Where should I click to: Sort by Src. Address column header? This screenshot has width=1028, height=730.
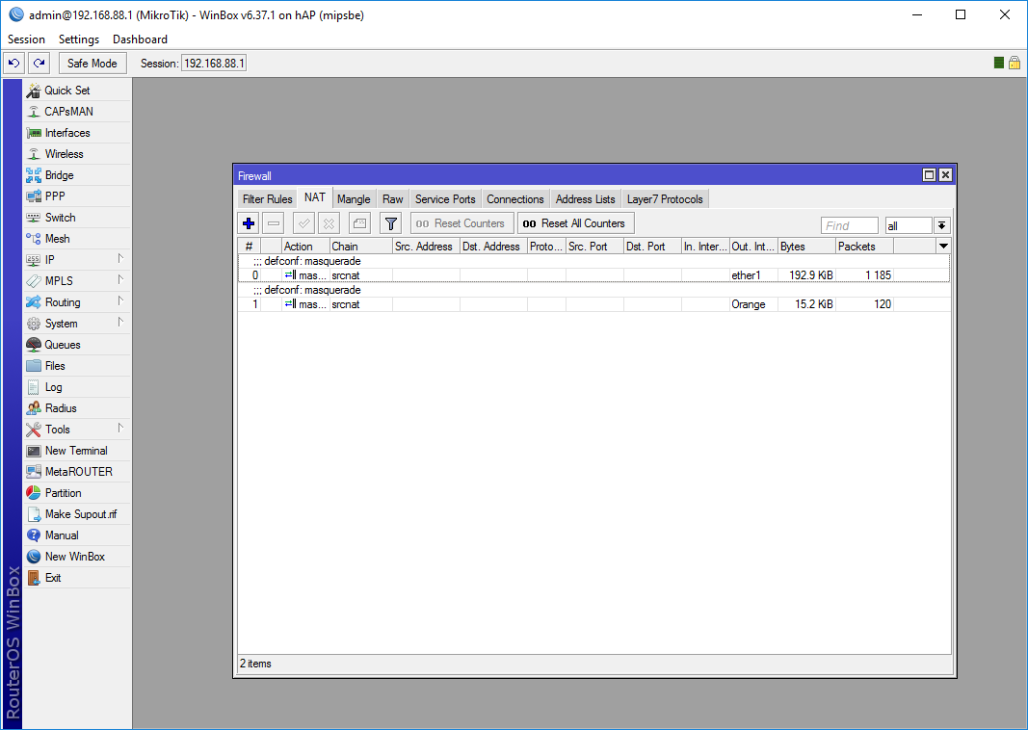pyautogui.click(x=426, y=247)
